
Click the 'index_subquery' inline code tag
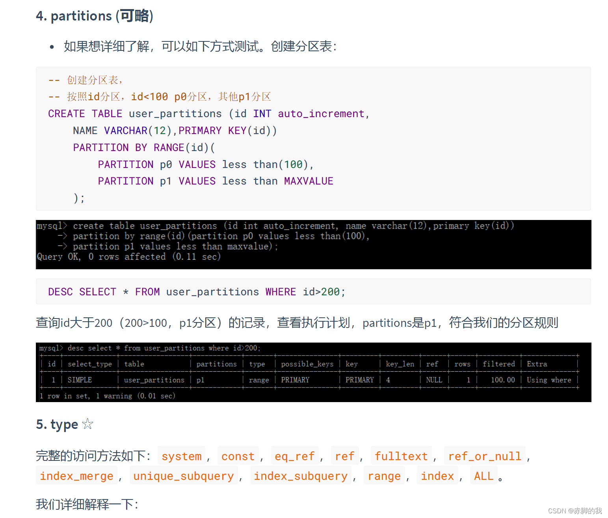[301, 476]
